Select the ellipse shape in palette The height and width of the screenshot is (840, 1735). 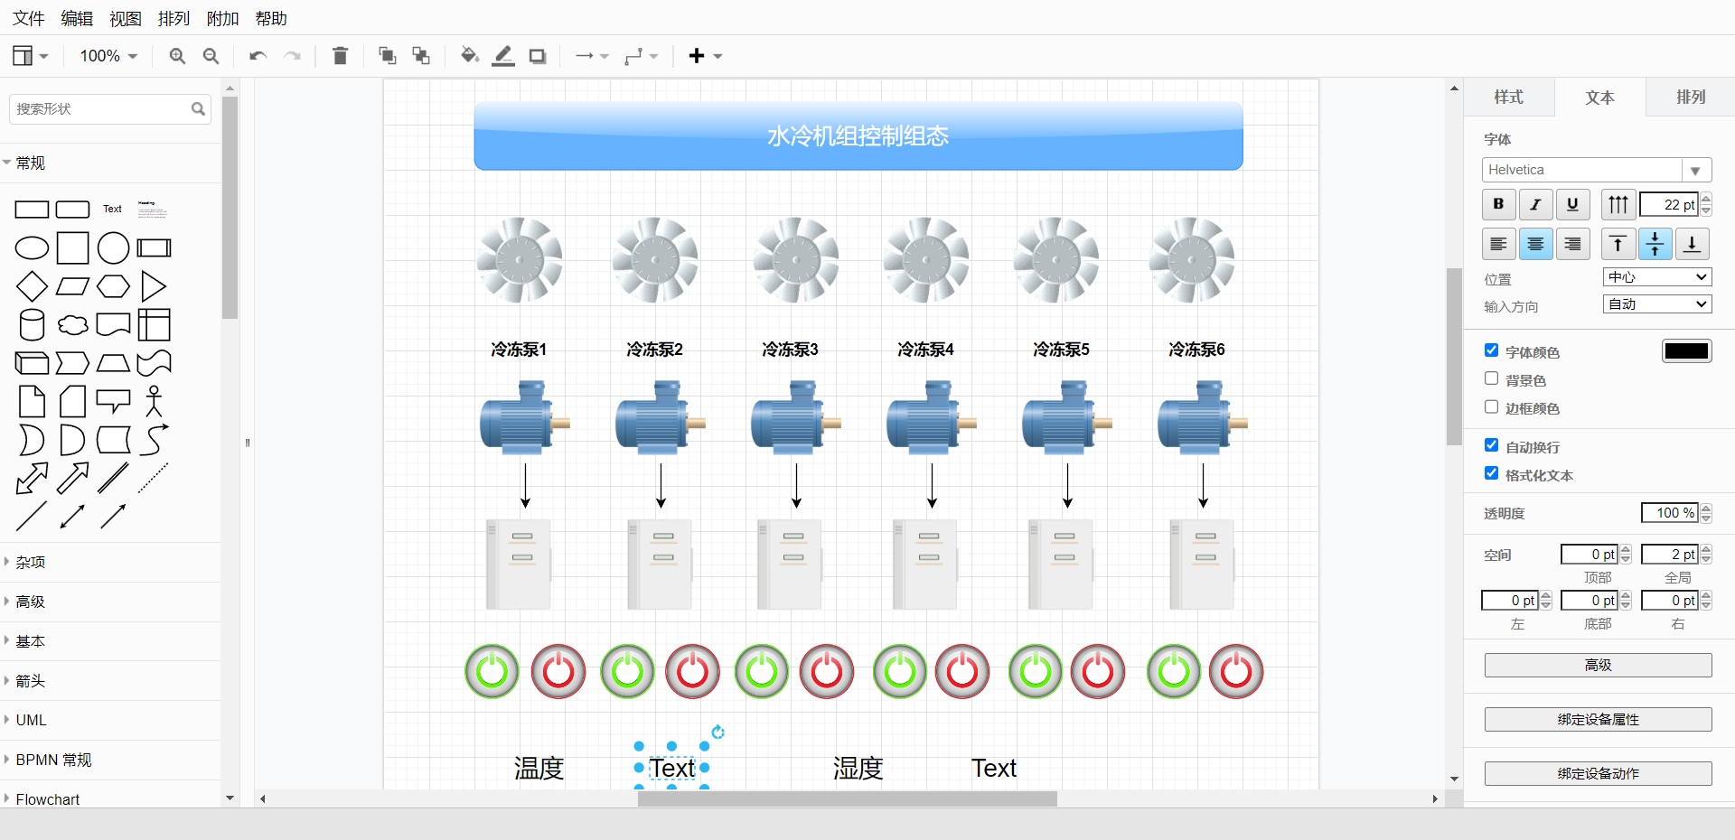point(32,247)
